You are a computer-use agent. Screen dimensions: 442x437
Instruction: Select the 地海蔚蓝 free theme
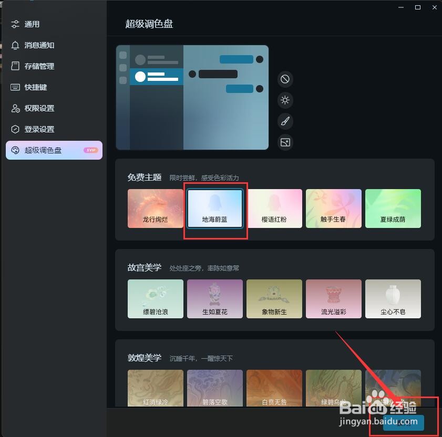coord(215,208)
